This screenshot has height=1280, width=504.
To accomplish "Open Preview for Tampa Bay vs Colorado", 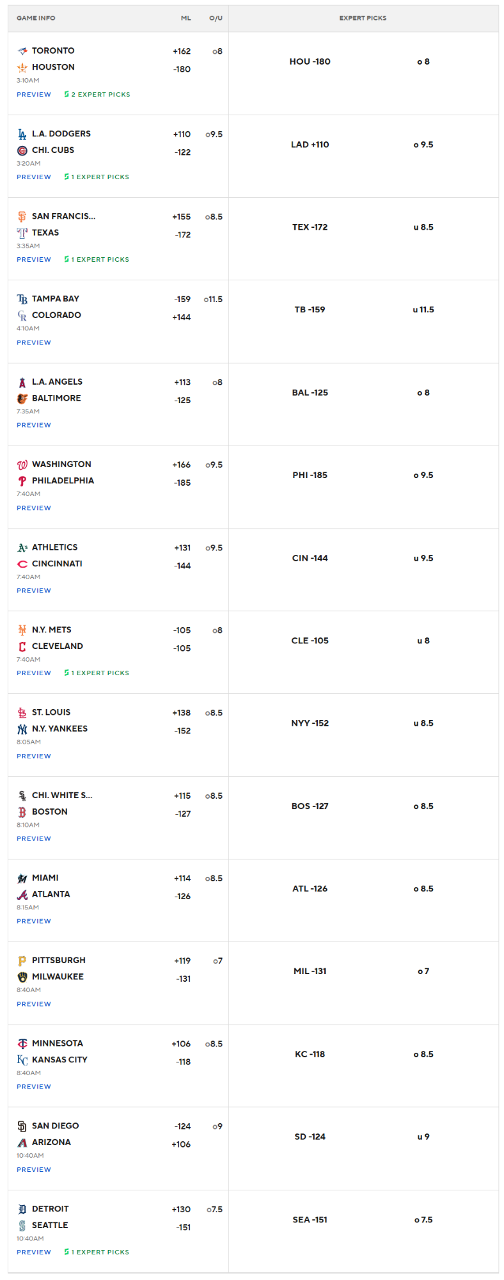I will tap(34, 342).
